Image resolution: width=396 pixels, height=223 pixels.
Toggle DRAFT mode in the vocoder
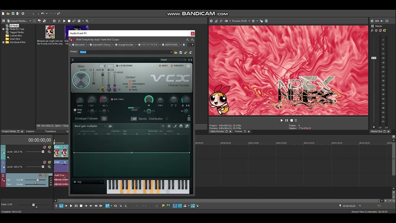[160, 66]
